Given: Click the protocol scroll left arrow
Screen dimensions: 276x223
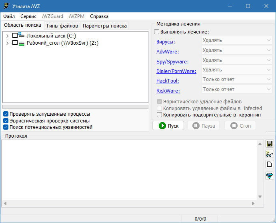Looking at the screenshot, I should 5,203.
